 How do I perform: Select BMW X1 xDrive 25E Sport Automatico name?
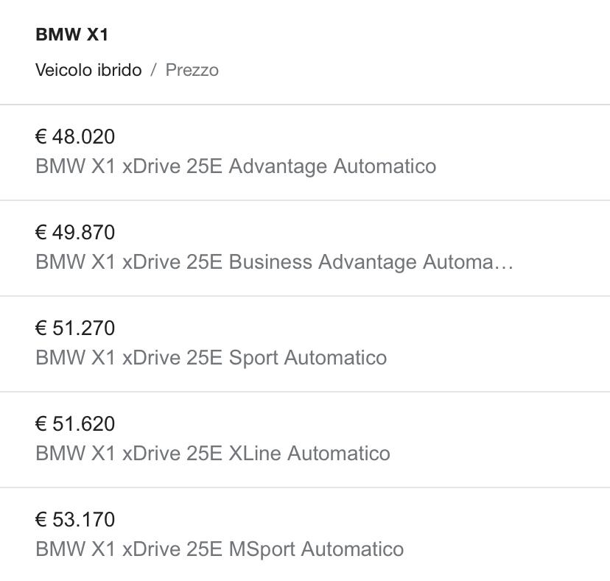tap(211, 357)
